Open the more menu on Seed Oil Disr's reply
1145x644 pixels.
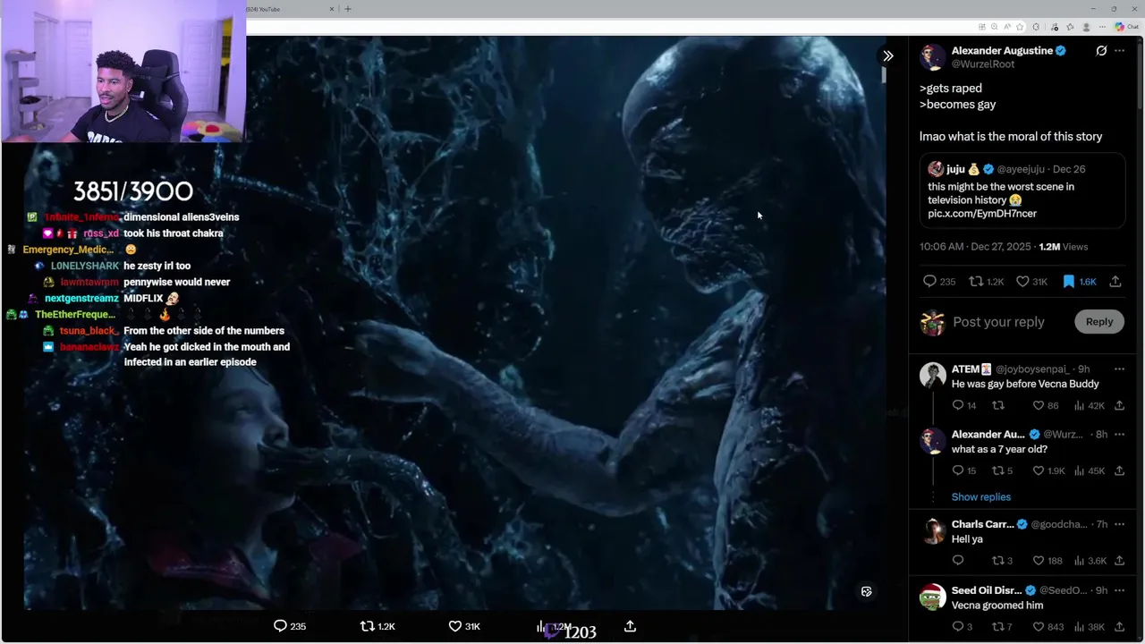1119,589
